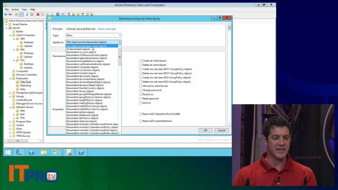The image size is (338, 190).
Task: Toggle the Show/Hide Console Tree toolbar icon
Action: click(x=21, y=14)
